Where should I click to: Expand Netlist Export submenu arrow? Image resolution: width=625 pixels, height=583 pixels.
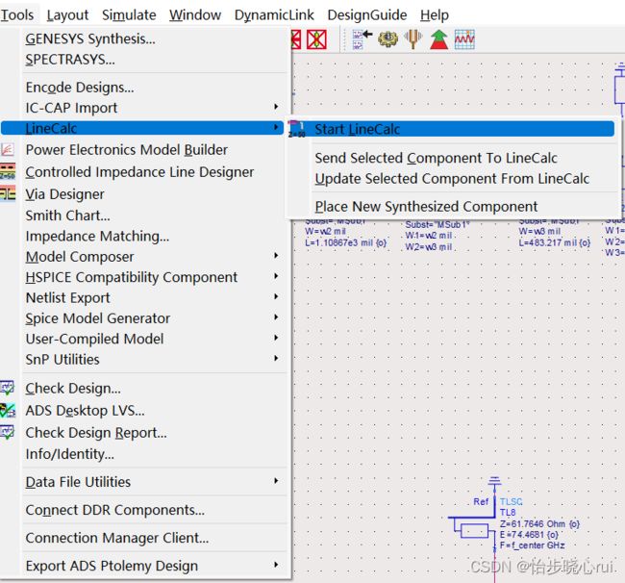[x=276, y=296]
